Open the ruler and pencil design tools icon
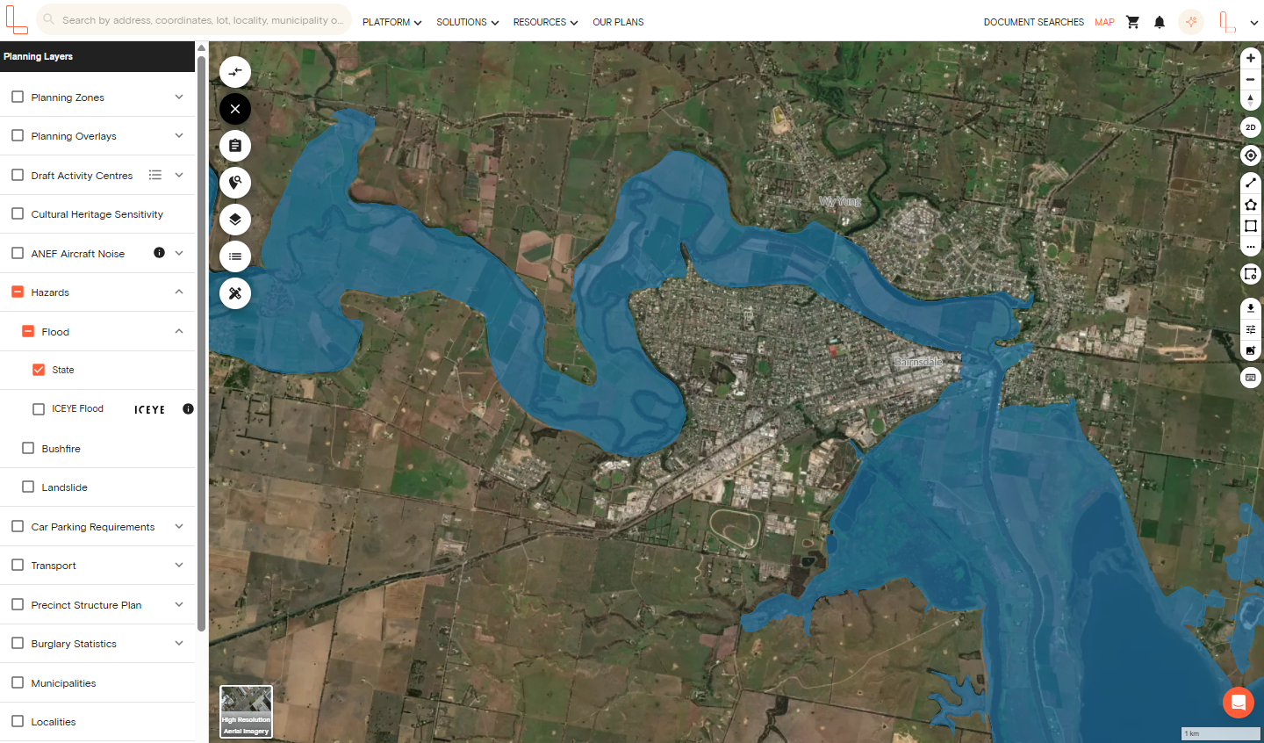The width and height of the screenshot is (1264, 743). tap(235, 293)
